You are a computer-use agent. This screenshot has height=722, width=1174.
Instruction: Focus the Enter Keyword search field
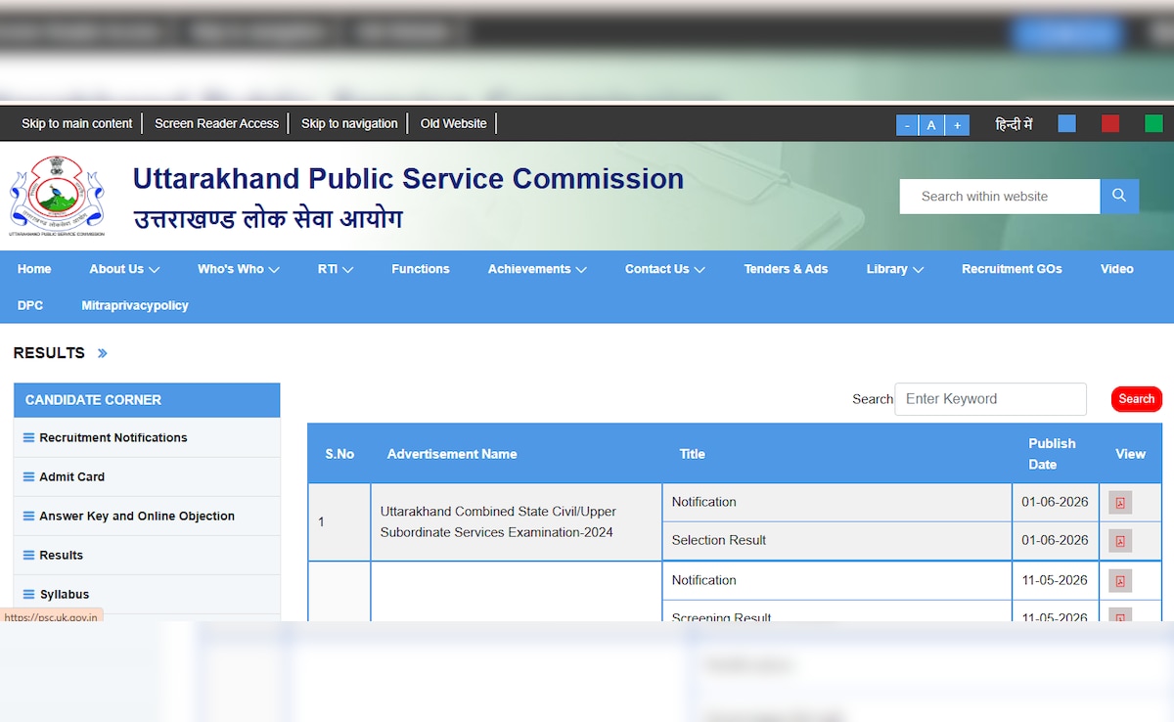[x=990, y=399]
